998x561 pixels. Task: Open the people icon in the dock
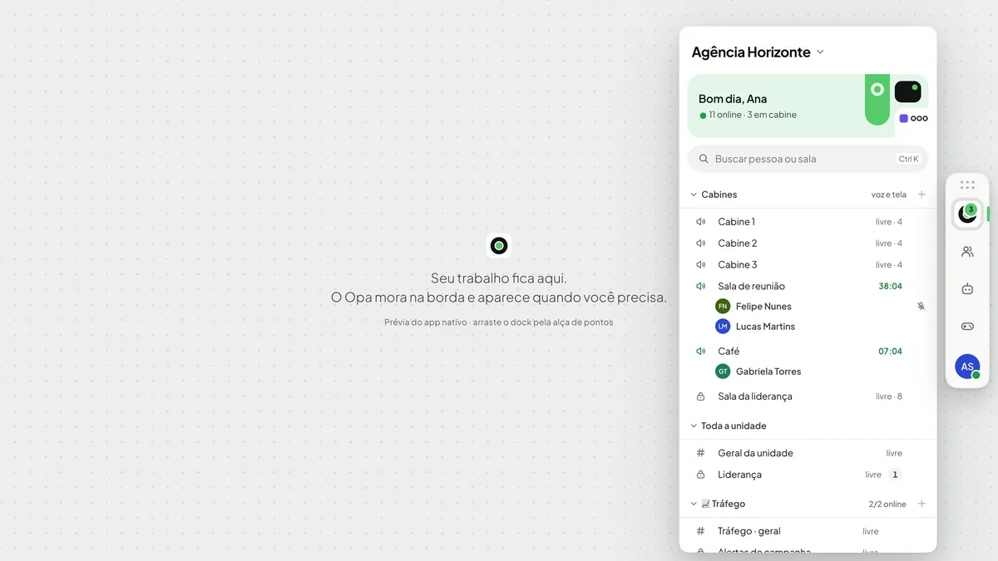pos(967,252)
